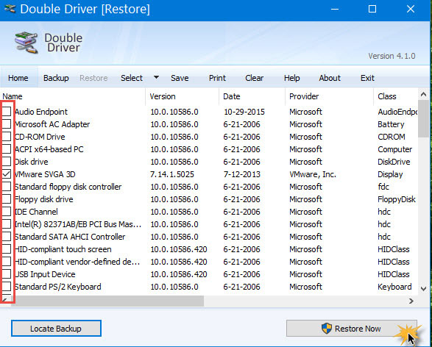
Task: Open the Home menu
Action: click(x=18, y=78)
